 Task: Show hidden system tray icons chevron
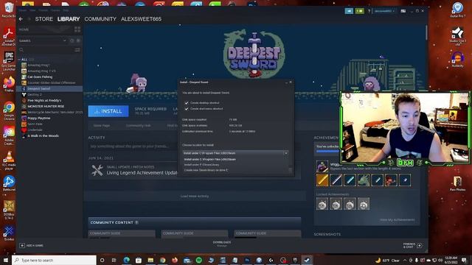(405, 260)
